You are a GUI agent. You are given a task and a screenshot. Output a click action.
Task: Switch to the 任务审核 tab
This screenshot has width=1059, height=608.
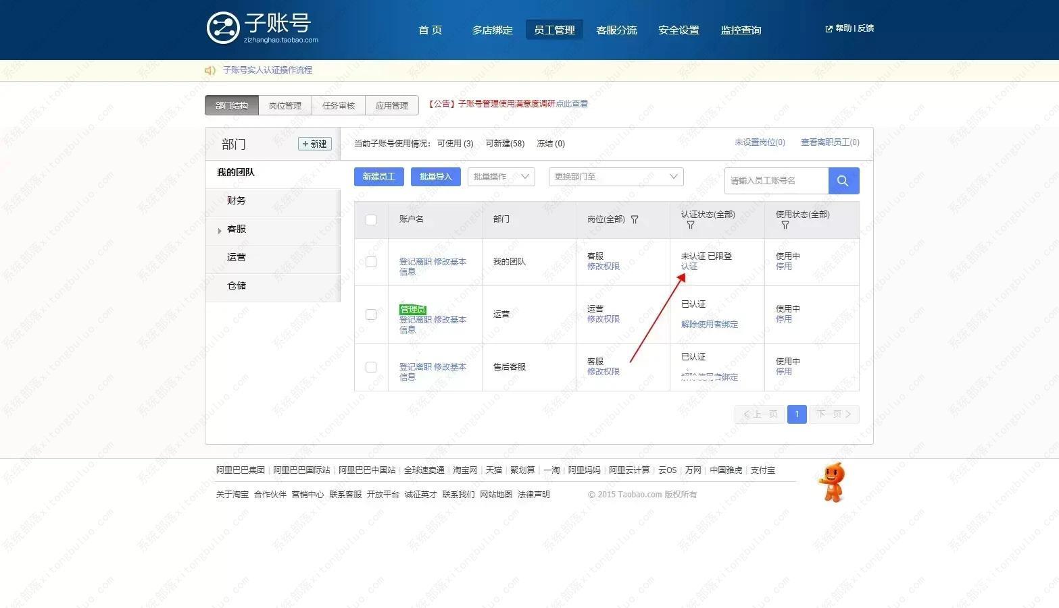pyautogui.click(x=339, y=105)
